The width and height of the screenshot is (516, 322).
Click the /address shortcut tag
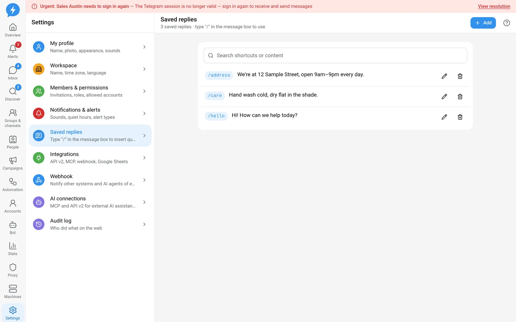[x=219, y=75]
